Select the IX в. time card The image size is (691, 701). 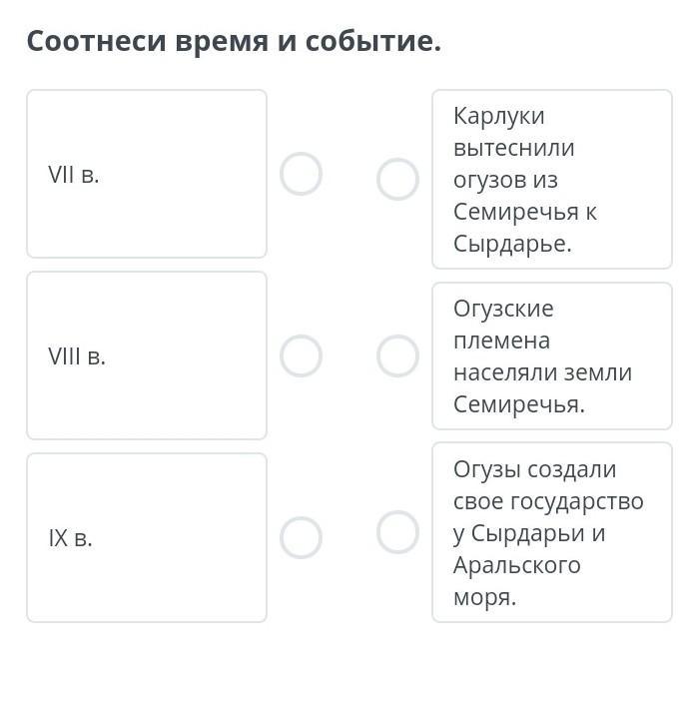pos(147,537)
